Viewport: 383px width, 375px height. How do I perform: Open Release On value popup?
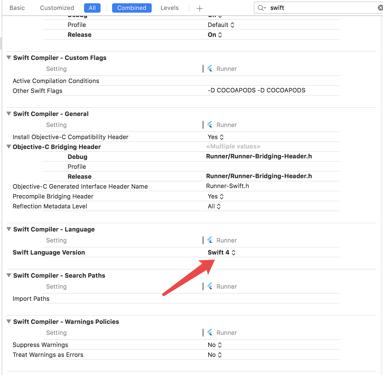coord(215,35)
